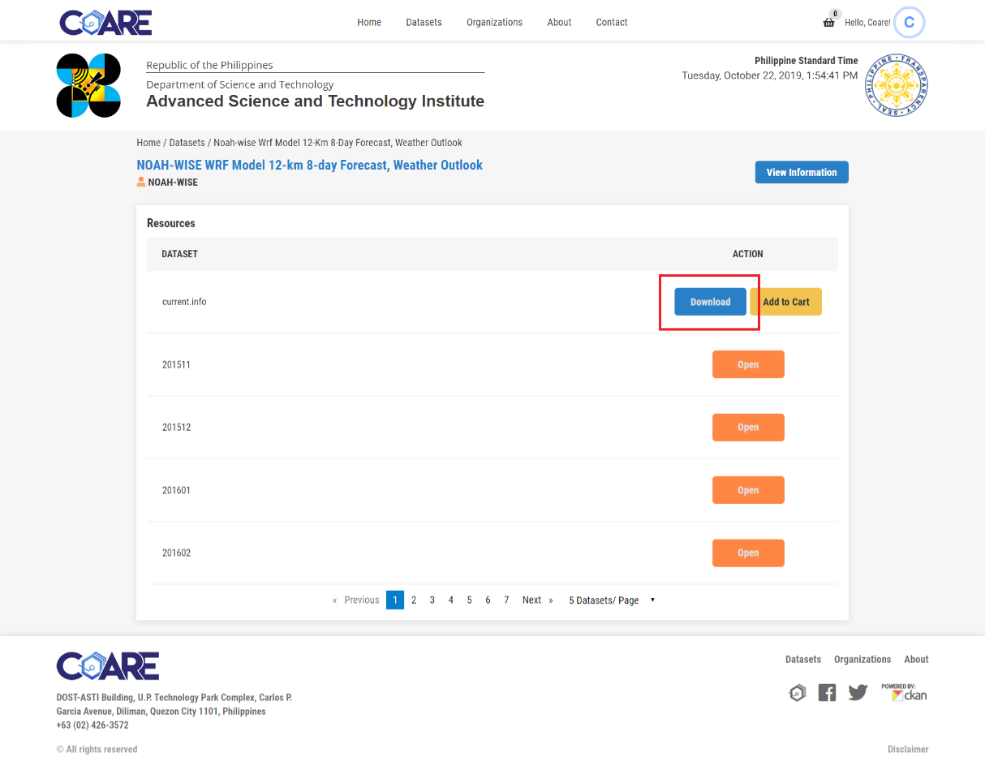Click the Powered by CKAN logo
985x766 pixels.
[904, 691]
